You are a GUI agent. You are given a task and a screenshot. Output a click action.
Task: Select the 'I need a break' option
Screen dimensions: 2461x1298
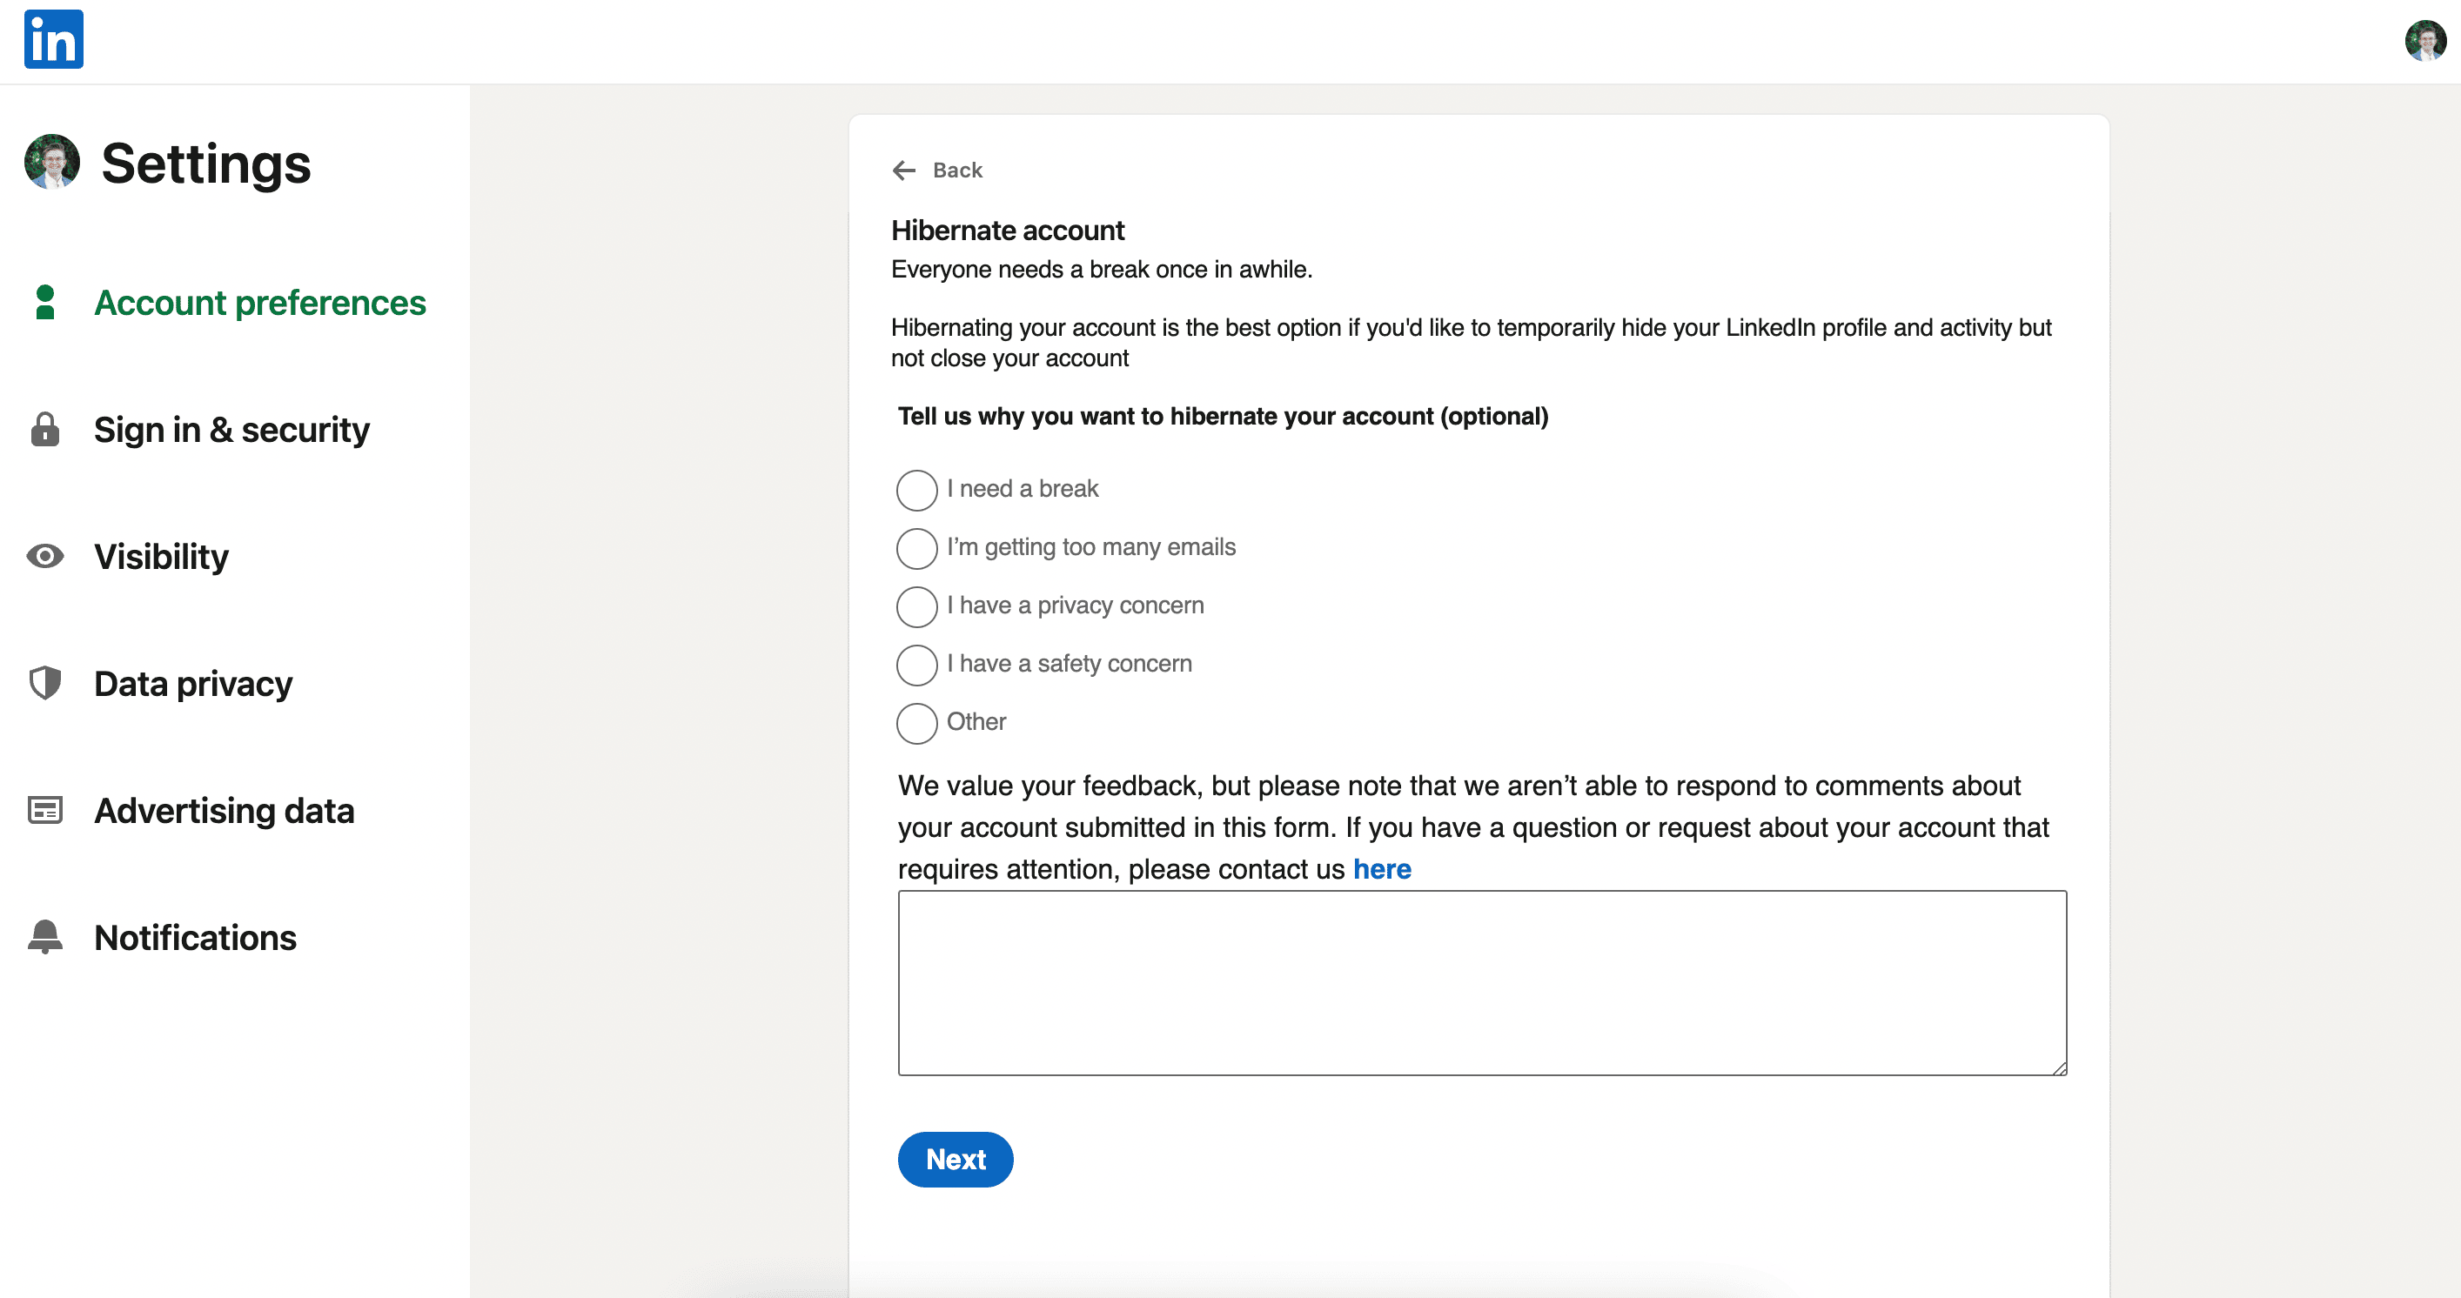[916, 490]
